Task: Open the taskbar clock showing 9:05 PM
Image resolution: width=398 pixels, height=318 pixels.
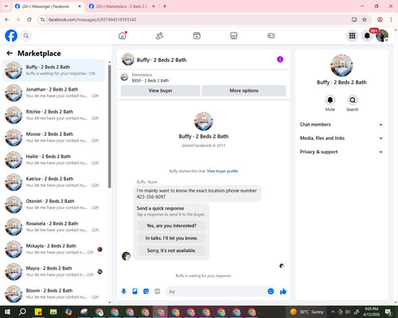Action: (372, 312)
